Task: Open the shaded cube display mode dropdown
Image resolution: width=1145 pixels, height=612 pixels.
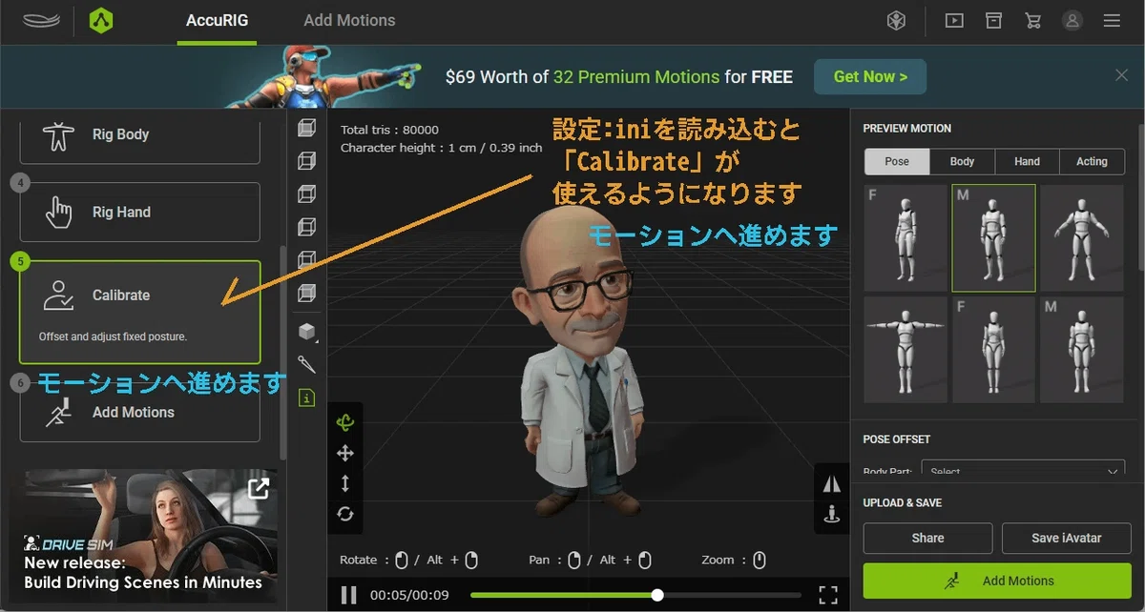Action: pyautogui.click(x=307, y=332)
